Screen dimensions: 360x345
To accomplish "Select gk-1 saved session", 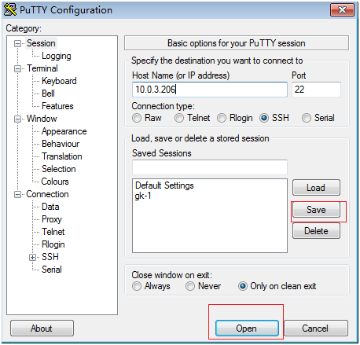I will click(143, 196).
